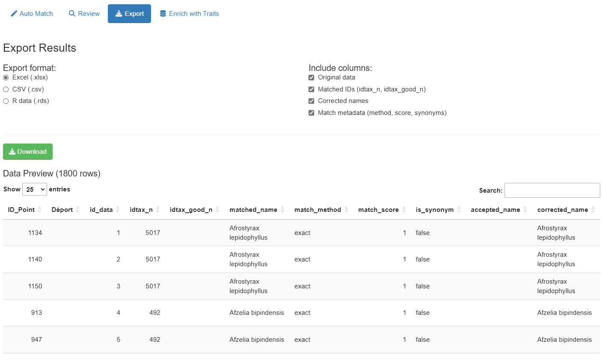Select CSV (.csv) export format
This screenshot has width=602, height=361.
tap(6, 89)
